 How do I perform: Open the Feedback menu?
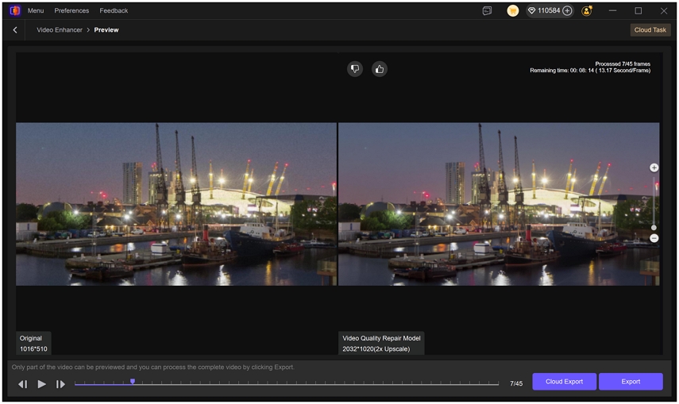tap(114, 11)
